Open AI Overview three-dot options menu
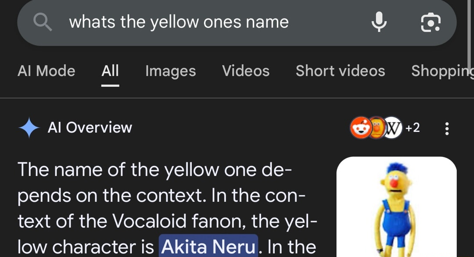The width and height of the screenshot is (474, 257). pos(447,128)
